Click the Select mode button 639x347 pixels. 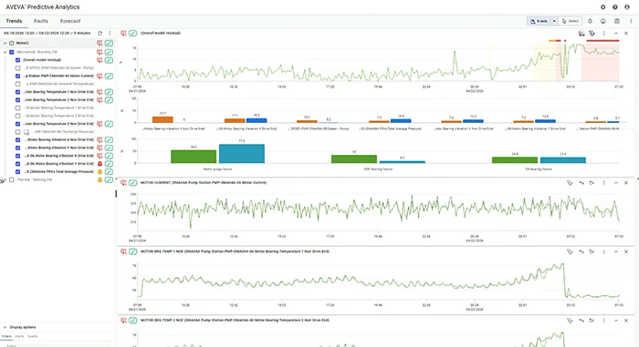pyautogui.click(x=571, y=21)
